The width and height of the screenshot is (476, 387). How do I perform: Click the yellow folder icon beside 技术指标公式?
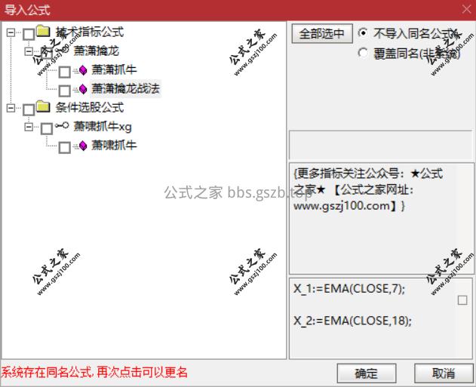(43, 31)
